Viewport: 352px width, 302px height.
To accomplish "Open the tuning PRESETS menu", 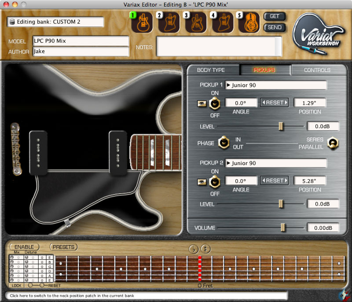I will 63,247.
